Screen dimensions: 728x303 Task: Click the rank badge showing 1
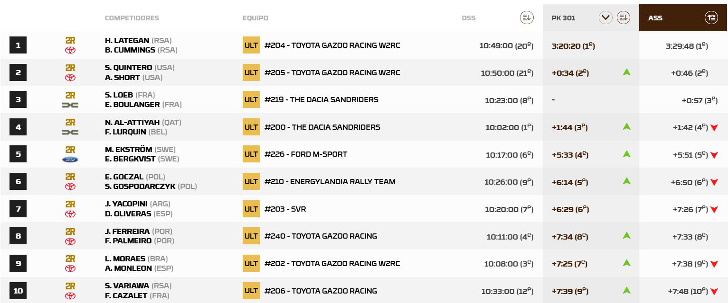[x=18, y=45]
